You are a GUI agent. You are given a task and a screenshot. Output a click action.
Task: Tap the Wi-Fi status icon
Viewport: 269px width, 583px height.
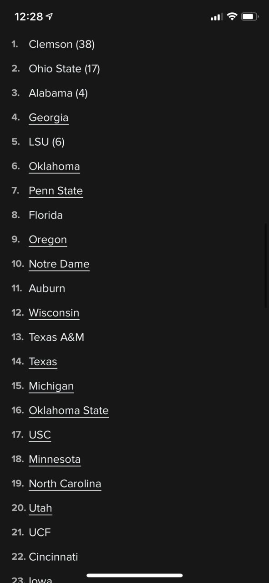pyautogui.click(x=232, y=17)
